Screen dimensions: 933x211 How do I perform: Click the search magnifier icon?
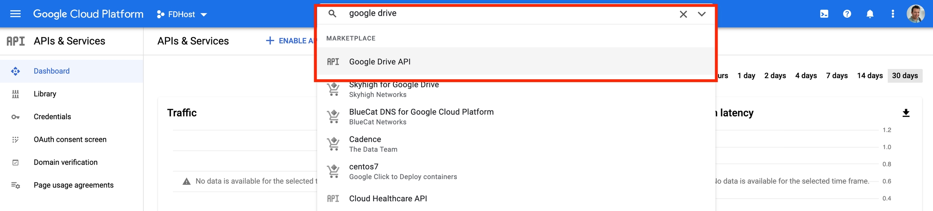click(x=332, y=14)
